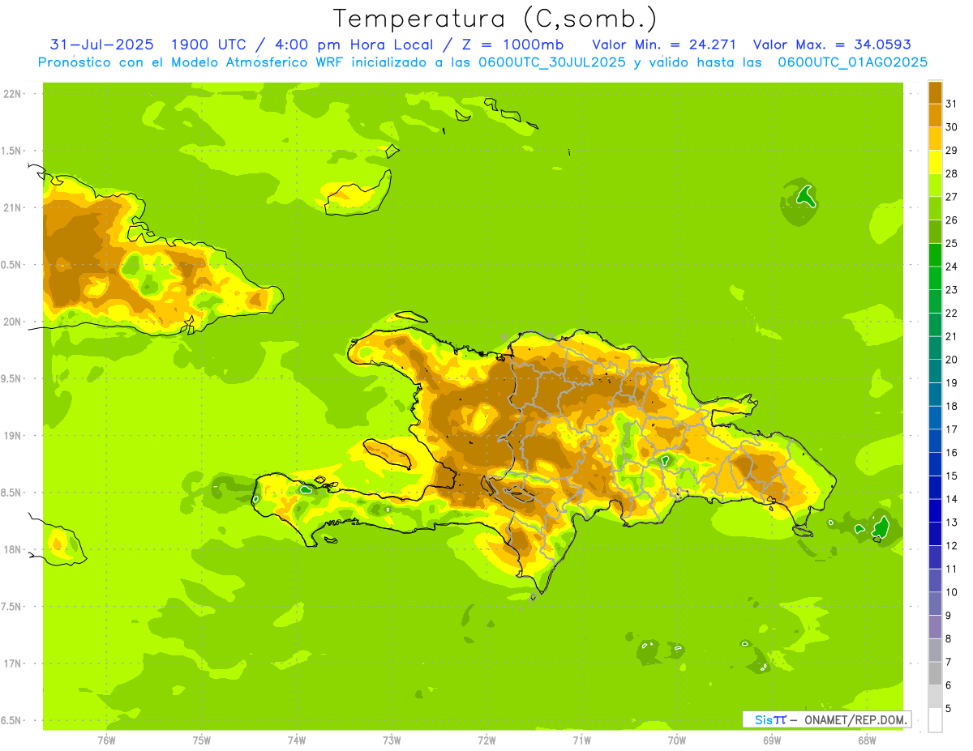Click the 19N latitude axis label
This screenshot has width=973, height=751.
(14, 436)
